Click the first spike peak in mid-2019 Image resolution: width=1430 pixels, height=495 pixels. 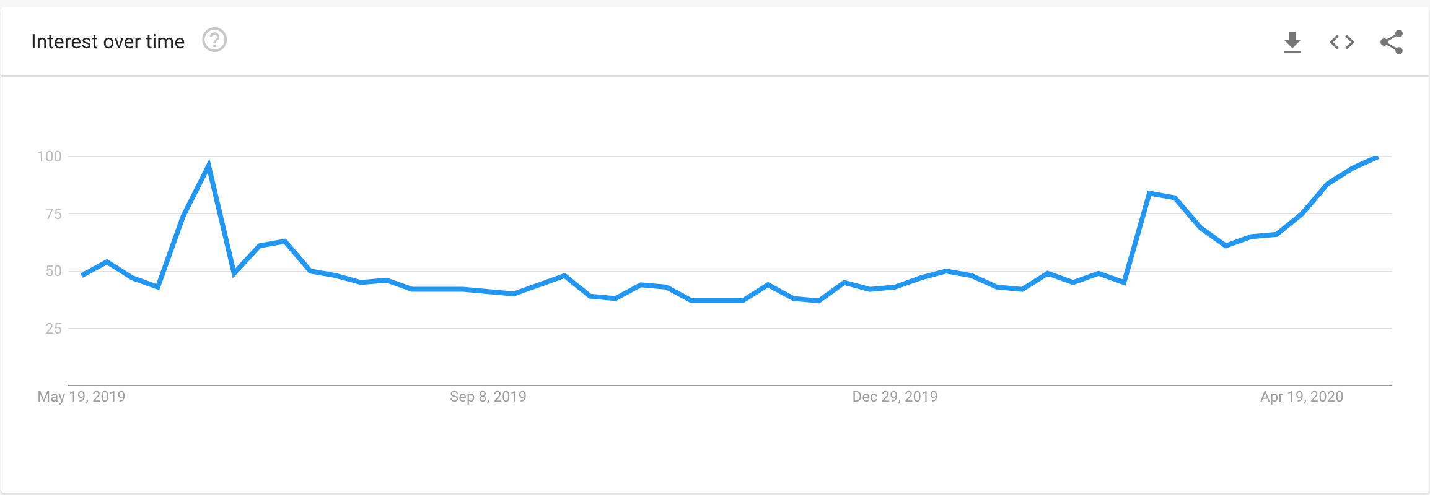pos(209,166)
